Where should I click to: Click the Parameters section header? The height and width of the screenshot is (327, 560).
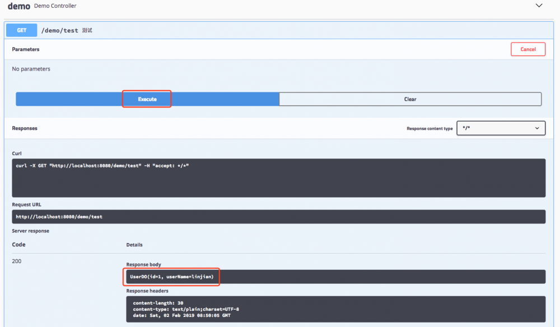coord(25,49)
